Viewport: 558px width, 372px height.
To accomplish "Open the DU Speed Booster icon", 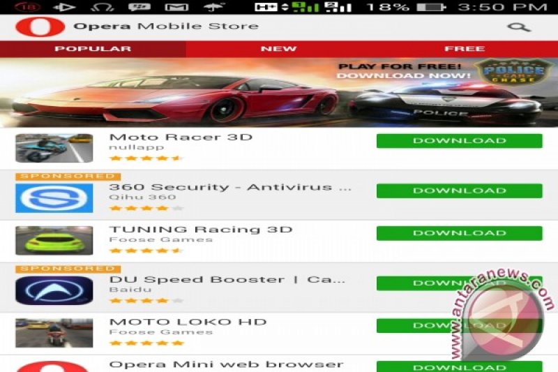I will 54,290.
